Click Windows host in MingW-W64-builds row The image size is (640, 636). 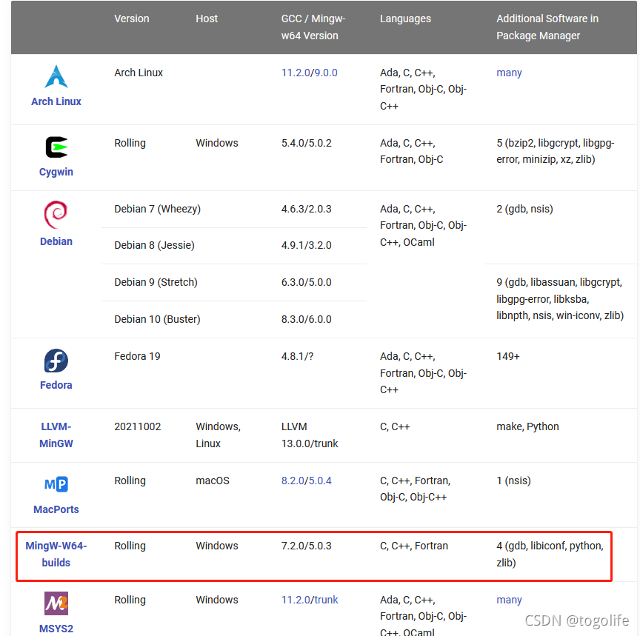coord(217,546)
